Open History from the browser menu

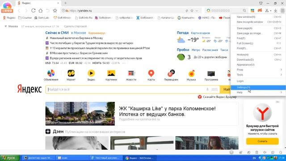pos(258,55)
